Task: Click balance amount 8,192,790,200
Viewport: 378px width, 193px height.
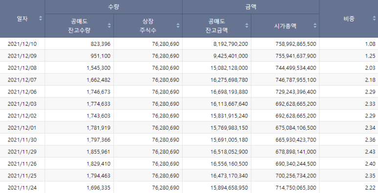Action: (x=230, y=44)
